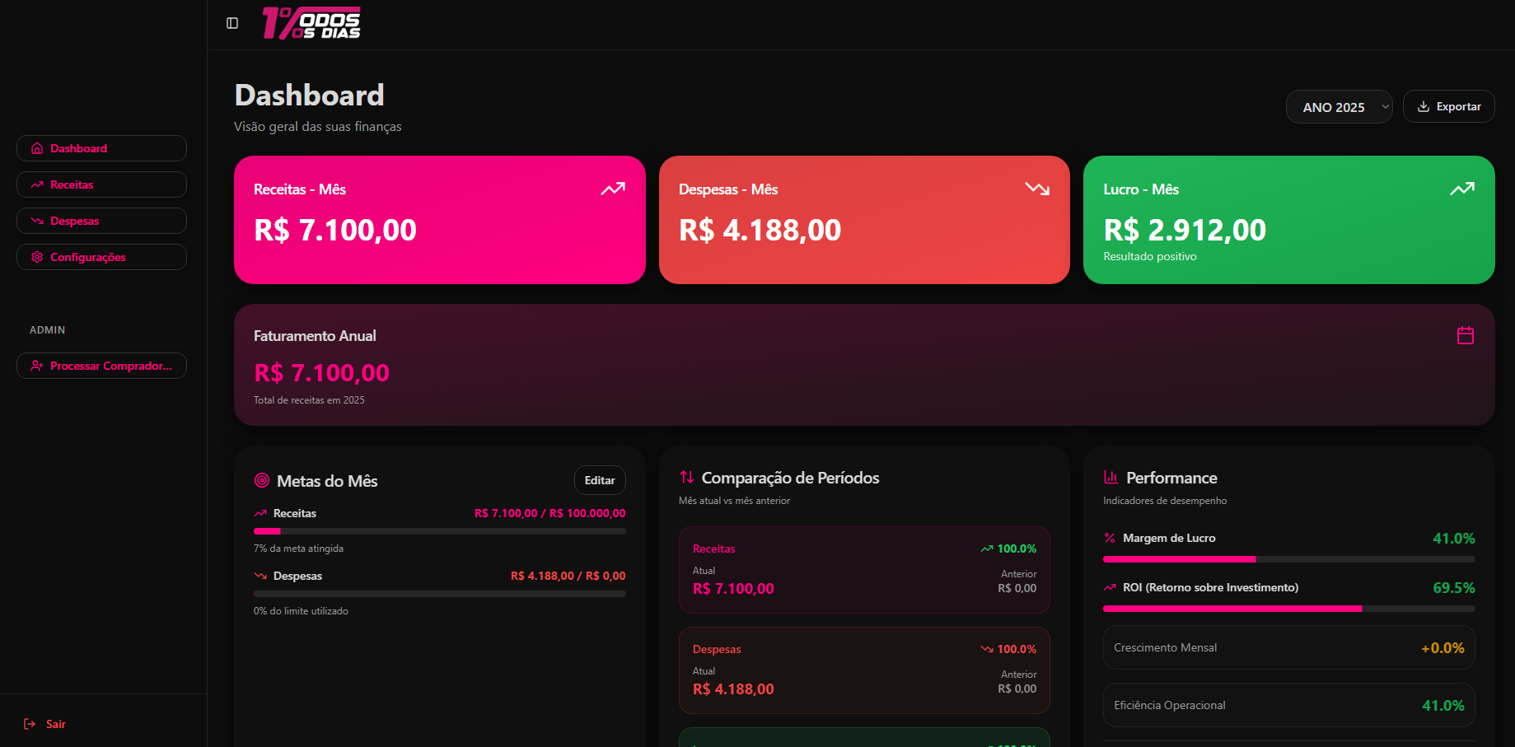Go to Receitas in the sidebar
The image size is (1515, 747).
coord(101,184)
